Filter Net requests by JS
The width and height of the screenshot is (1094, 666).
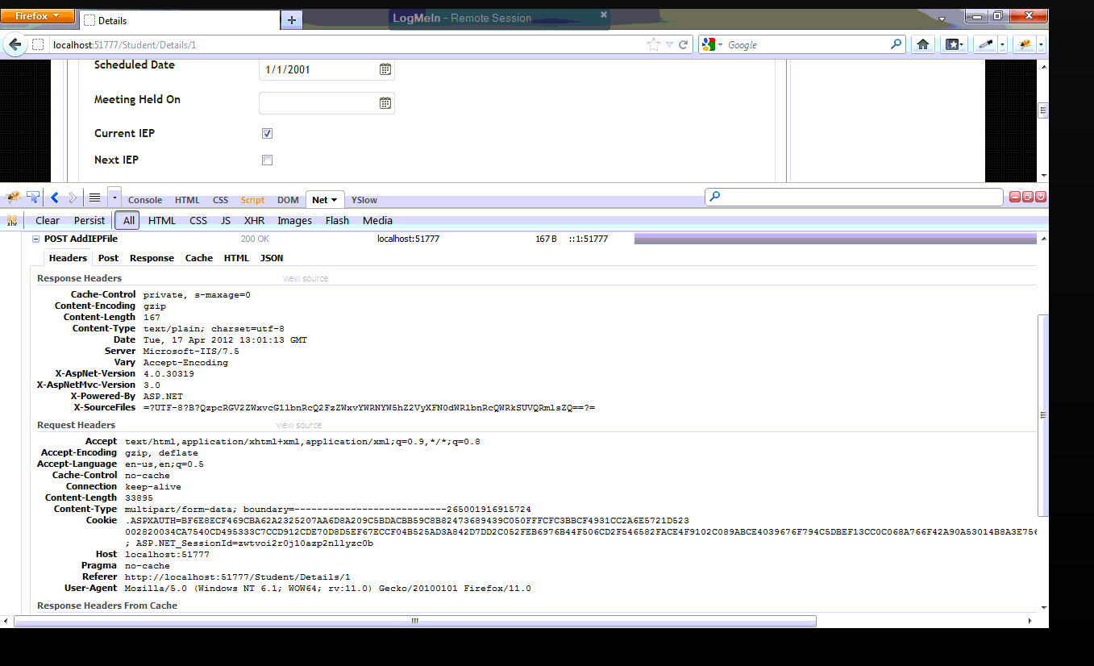[x=226, y=220]
